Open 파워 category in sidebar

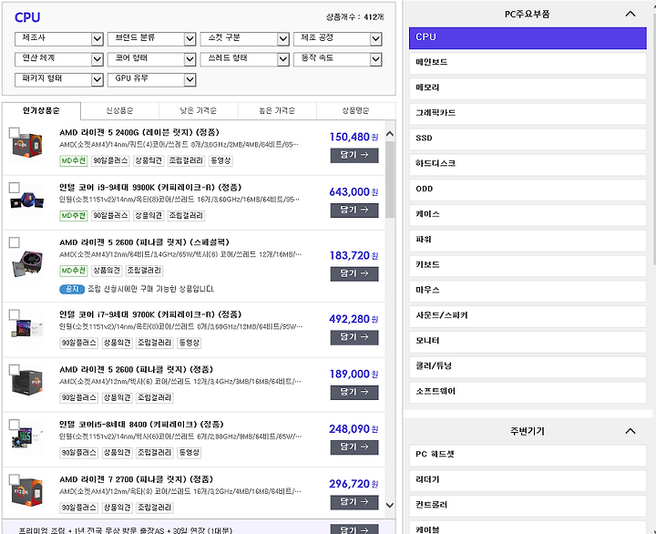pyautogui.click(x=528, y=241)
